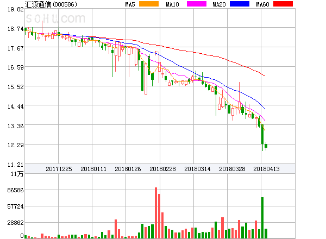
Task: Click the MA5 legend label
Action: [x=130, y=4]
